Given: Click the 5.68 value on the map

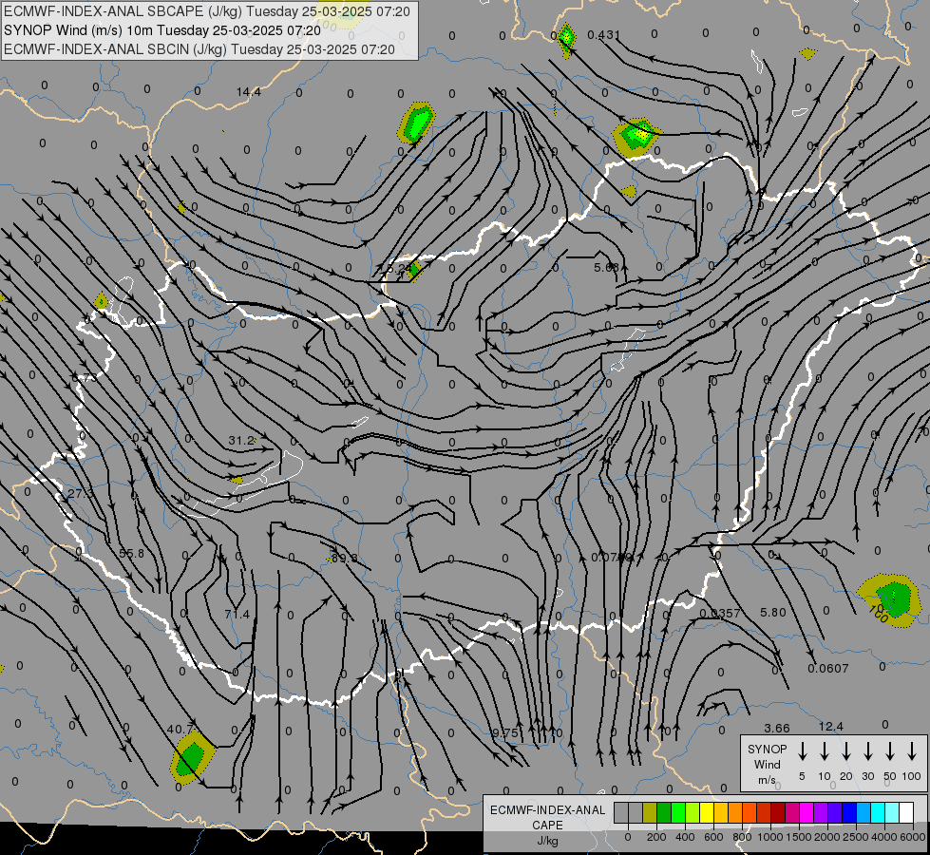Looking at the screenshot, I should [607, 268].
